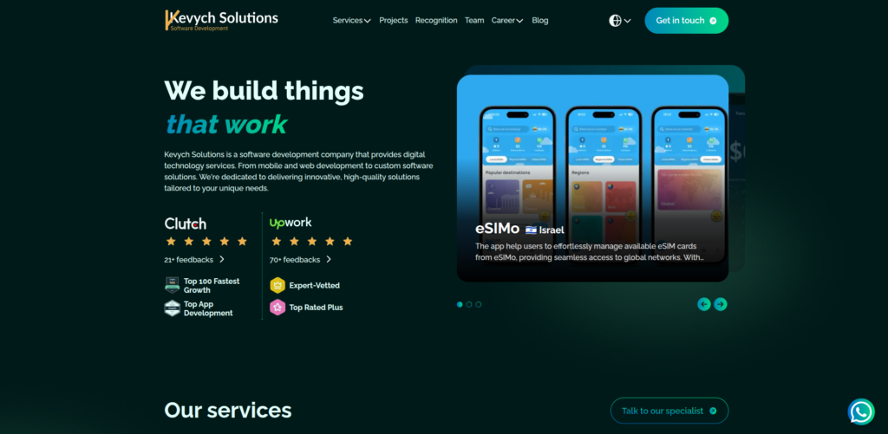Open the Services dropdown menu
Screen dimensions: 888x434
352,21
